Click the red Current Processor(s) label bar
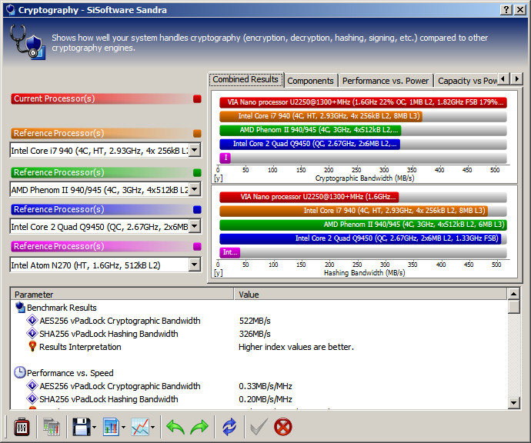This screenshot has width=531, height=443. pyautogui.click(x=102, y=98)
